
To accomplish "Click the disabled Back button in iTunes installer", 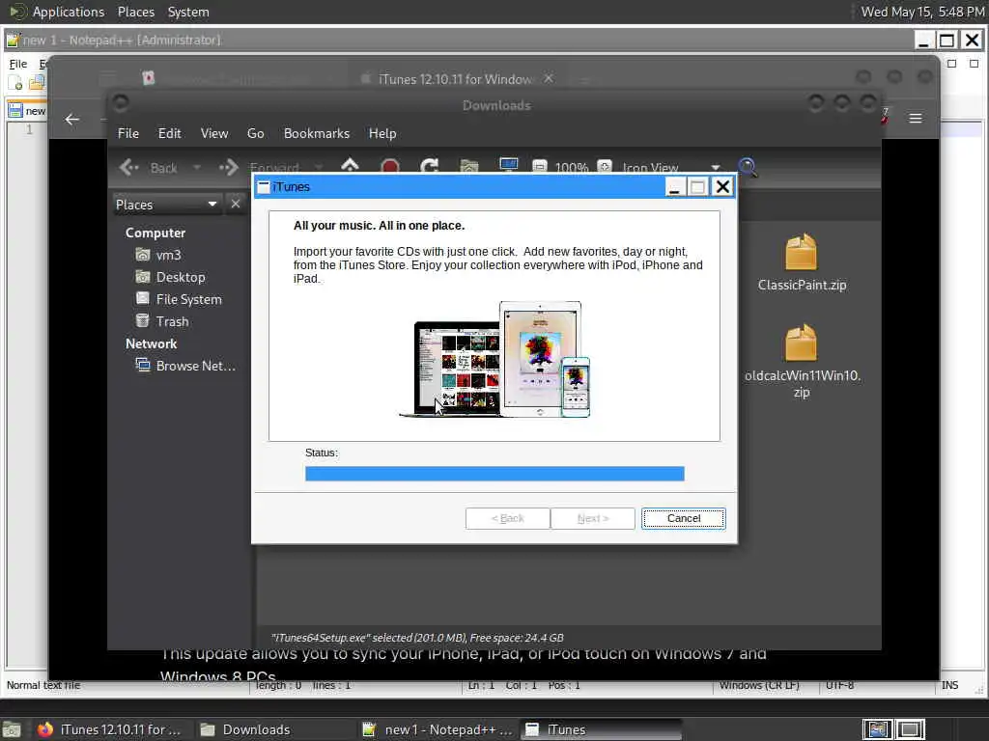I will coord(508,518).
